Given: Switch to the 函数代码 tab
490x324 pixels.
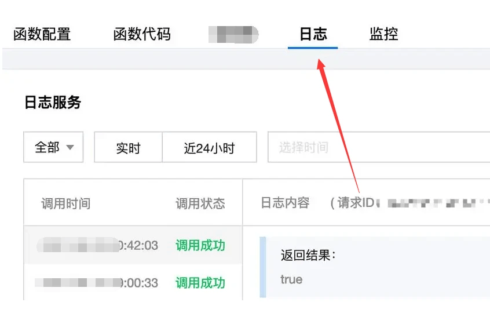Looking at the screenshot, I should click(142, 34).
